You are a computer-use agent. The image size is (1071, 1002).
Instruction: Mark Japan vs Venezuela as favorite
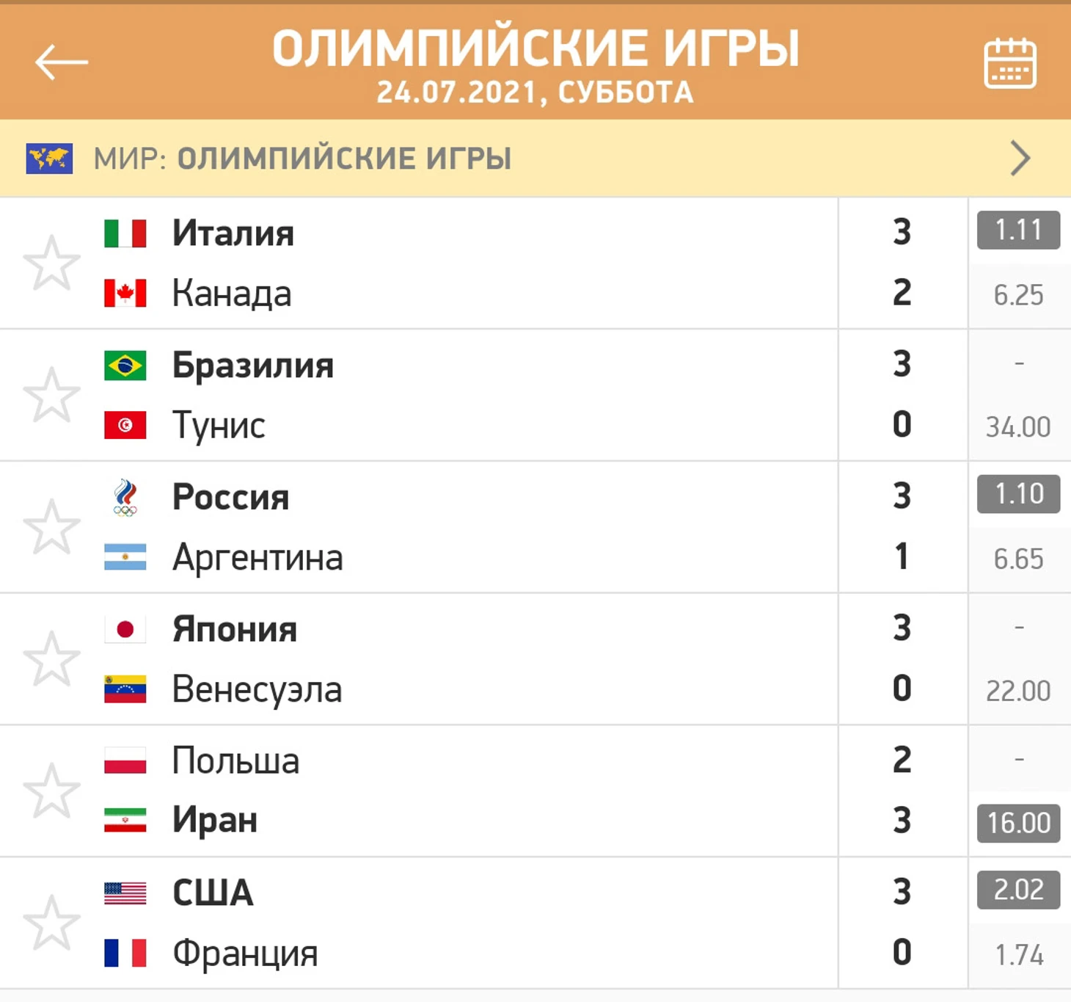(x=51, y=658)
